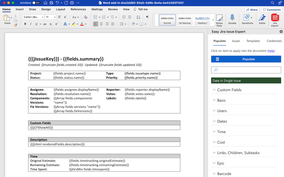Screen dimensions: 284x177
Task: Click the blue Populate button
Action: [x=246, y=59]
